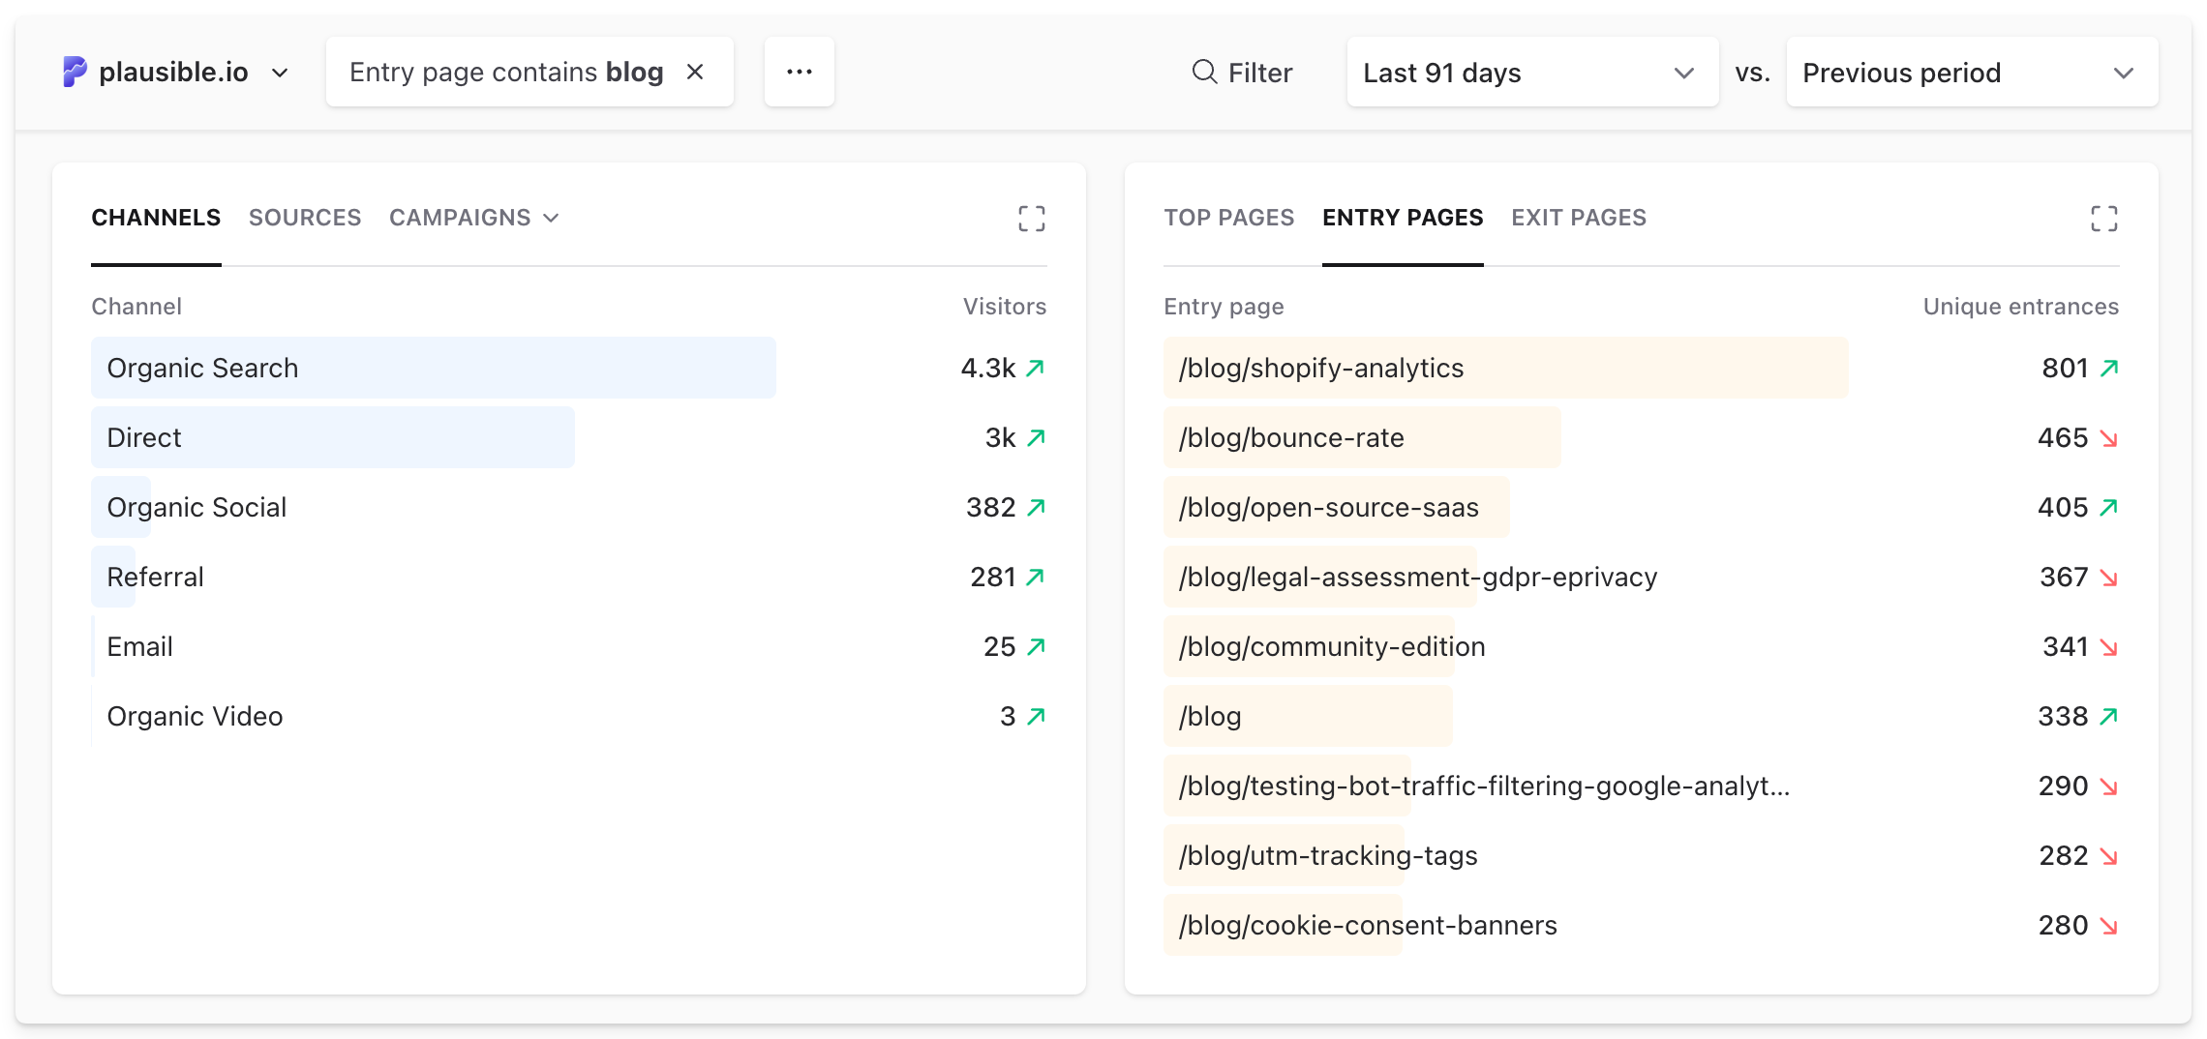Click the Plausible logo icon
The width and height of the screenshot is (2207, 1039).
tap(74, 71)
